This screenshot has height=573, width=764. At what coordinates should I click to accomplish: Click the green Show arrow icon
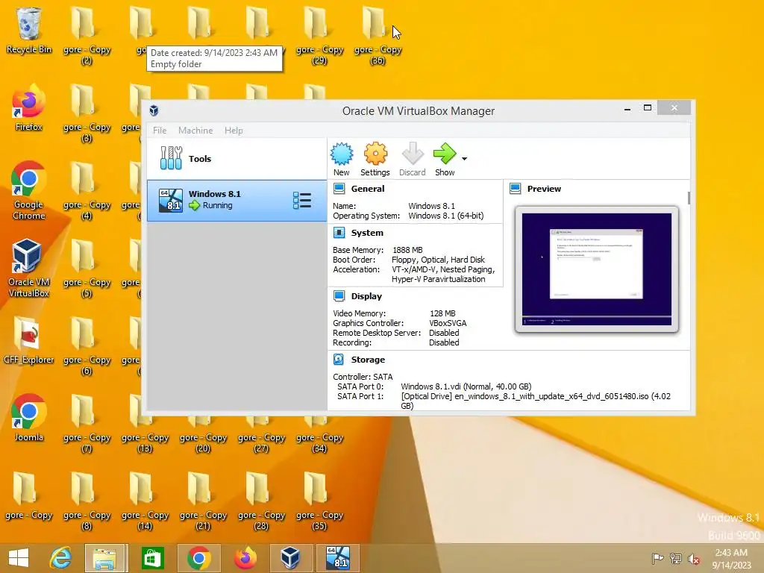[445, 154]
